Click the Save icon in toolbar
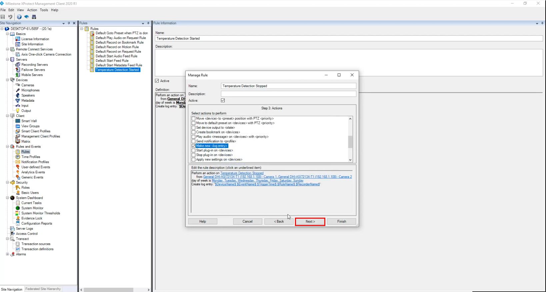This screenshot has height=292, width=546. pos(3,17)
